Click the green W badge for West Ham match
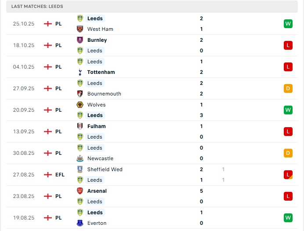This screenshot has height=231, width=304. 288,24
